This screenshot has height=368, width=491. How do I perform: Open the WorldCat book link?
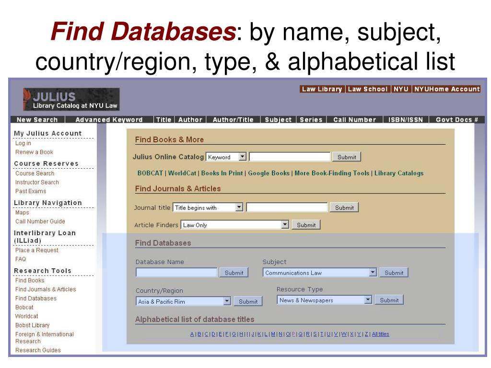point(182,173)
